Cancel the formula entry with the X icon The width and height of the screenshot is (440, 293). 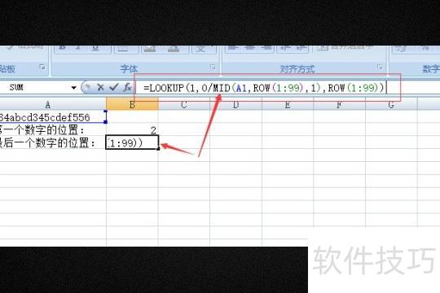point(100,87)
